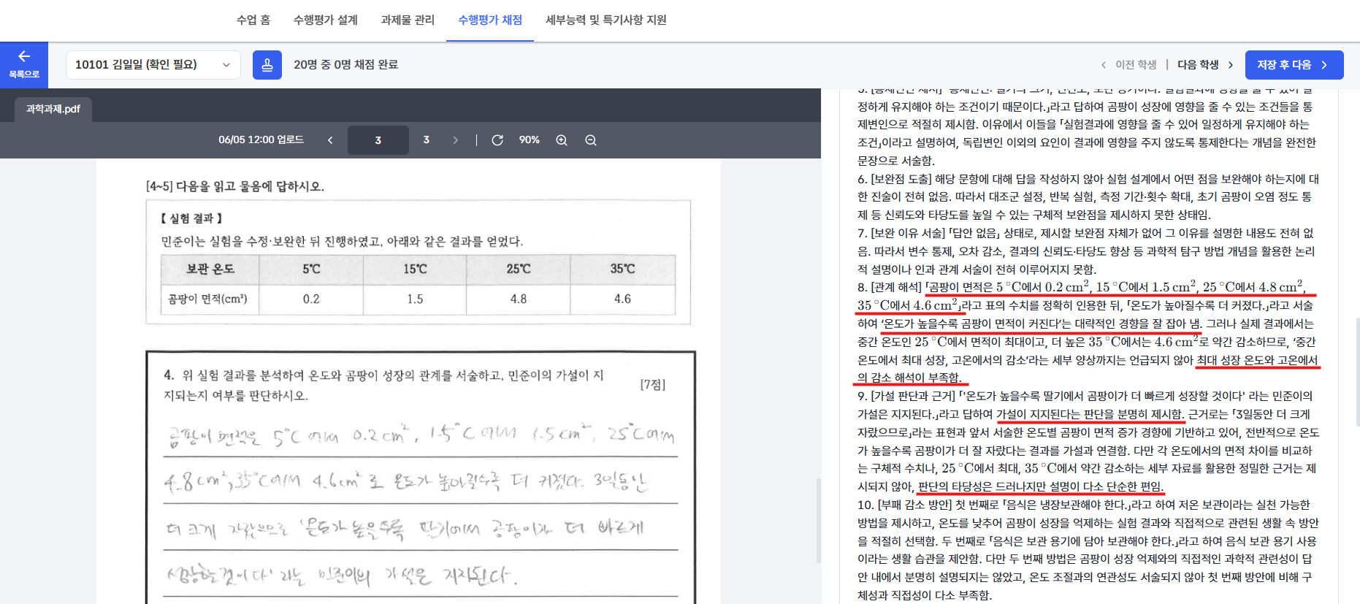The width and height of the screenshot is (1360, 604).
Task: Go to 다음 학생
Action: pyautogui.click(x=1205, y=65)
